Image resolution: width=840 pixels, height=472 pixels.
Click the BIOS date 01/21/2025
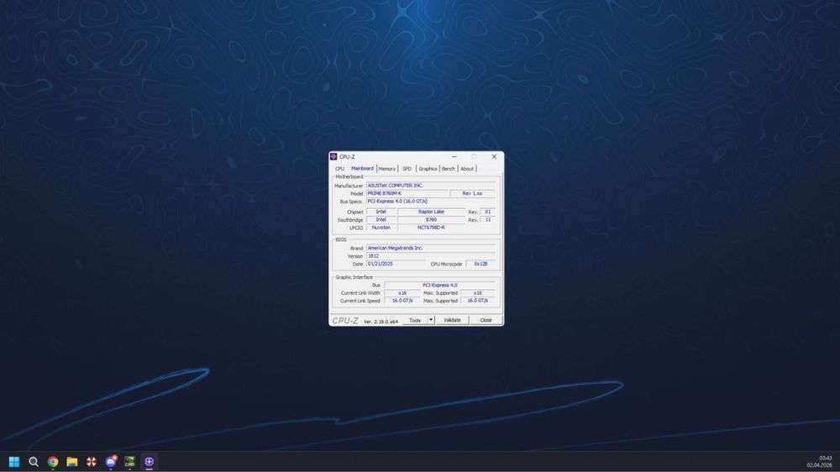tap(396, 264)
